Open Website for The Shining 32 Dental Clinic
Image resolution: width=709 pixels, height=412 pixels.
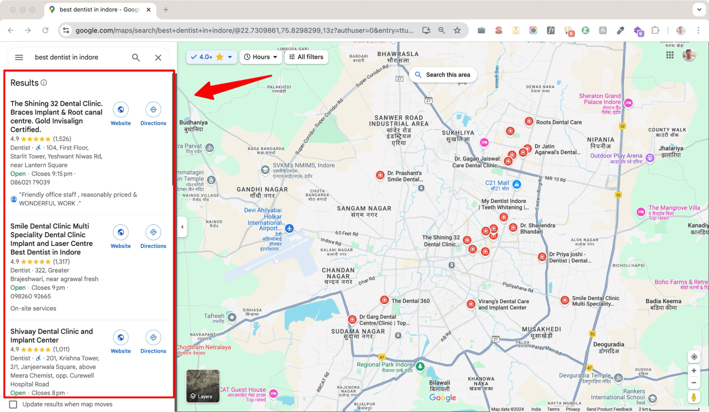click(x=121, y=114)
